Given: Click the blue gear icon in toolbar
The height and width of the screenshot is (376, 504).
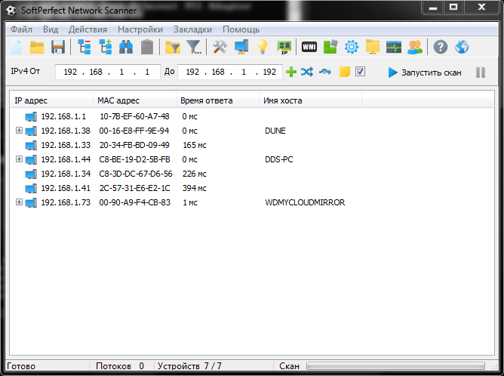Looking at the screenshot, I should point(351,48).
